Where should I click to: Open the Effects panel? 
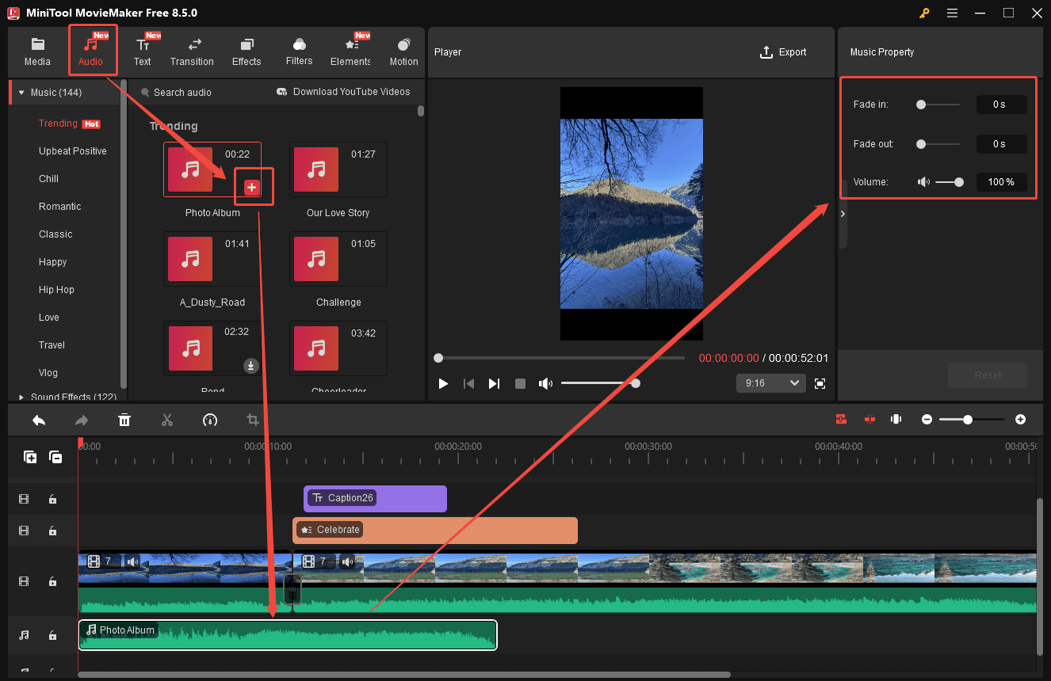coord(246,50)
